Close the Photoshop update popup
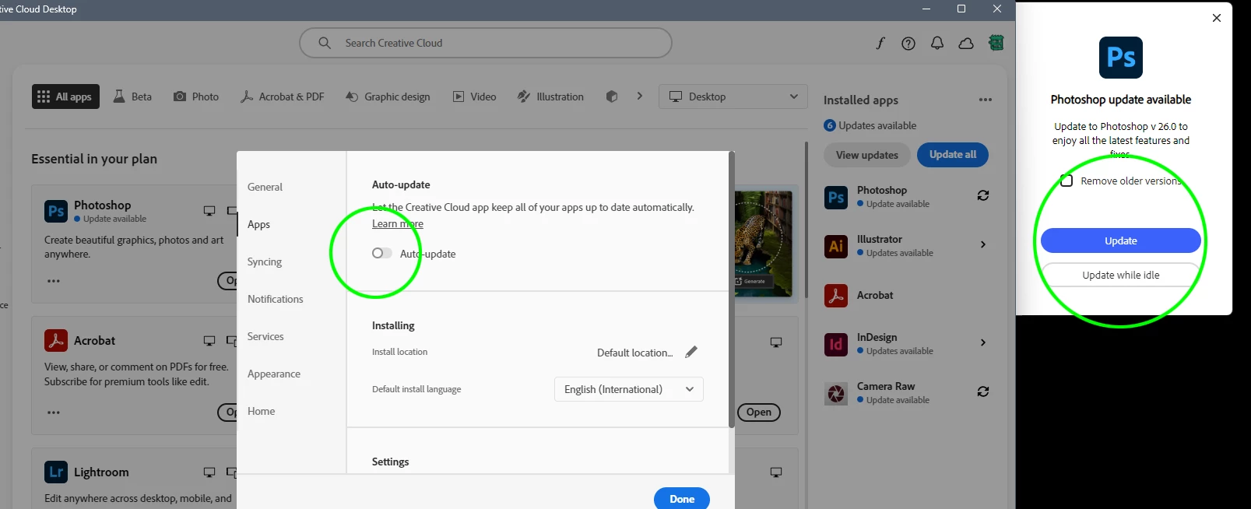1251x509 pixels. [1217, 18]
